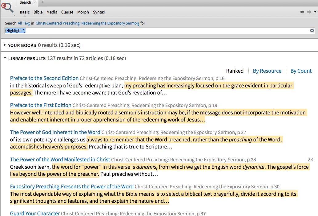Image resolution: width=318 pixels, height=216 pixels.
Task: Open Preface to the First Edition result
Action: pyautogui.click(x=41, y=105)
